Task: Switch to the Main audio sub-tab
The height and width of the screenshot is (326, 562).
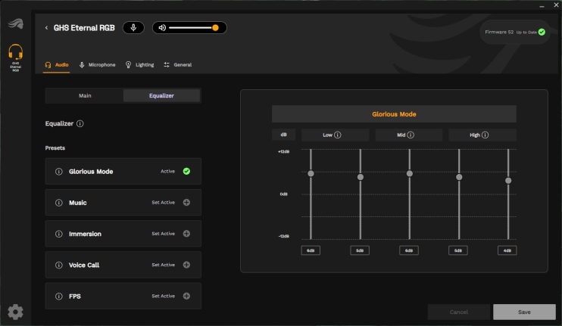Action: (85, 95)
